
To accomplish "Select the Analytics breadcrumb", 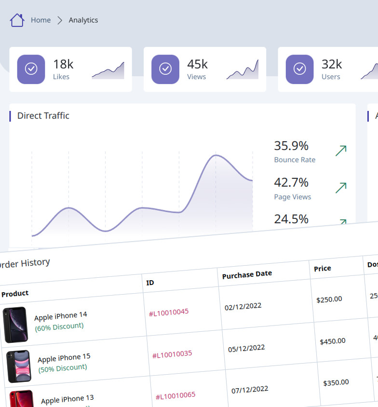I will coord(83,20).
